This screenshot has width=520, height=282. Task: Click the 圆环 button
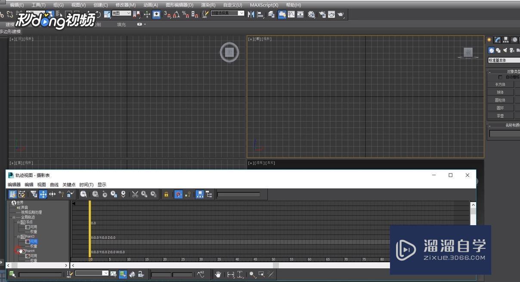tap(500, 108)
